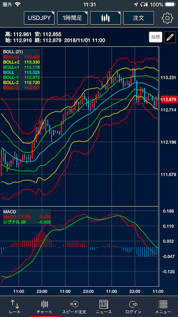
Task: Tap the 注文 order button
Action: pyautogui.click(x=138, y=18)
